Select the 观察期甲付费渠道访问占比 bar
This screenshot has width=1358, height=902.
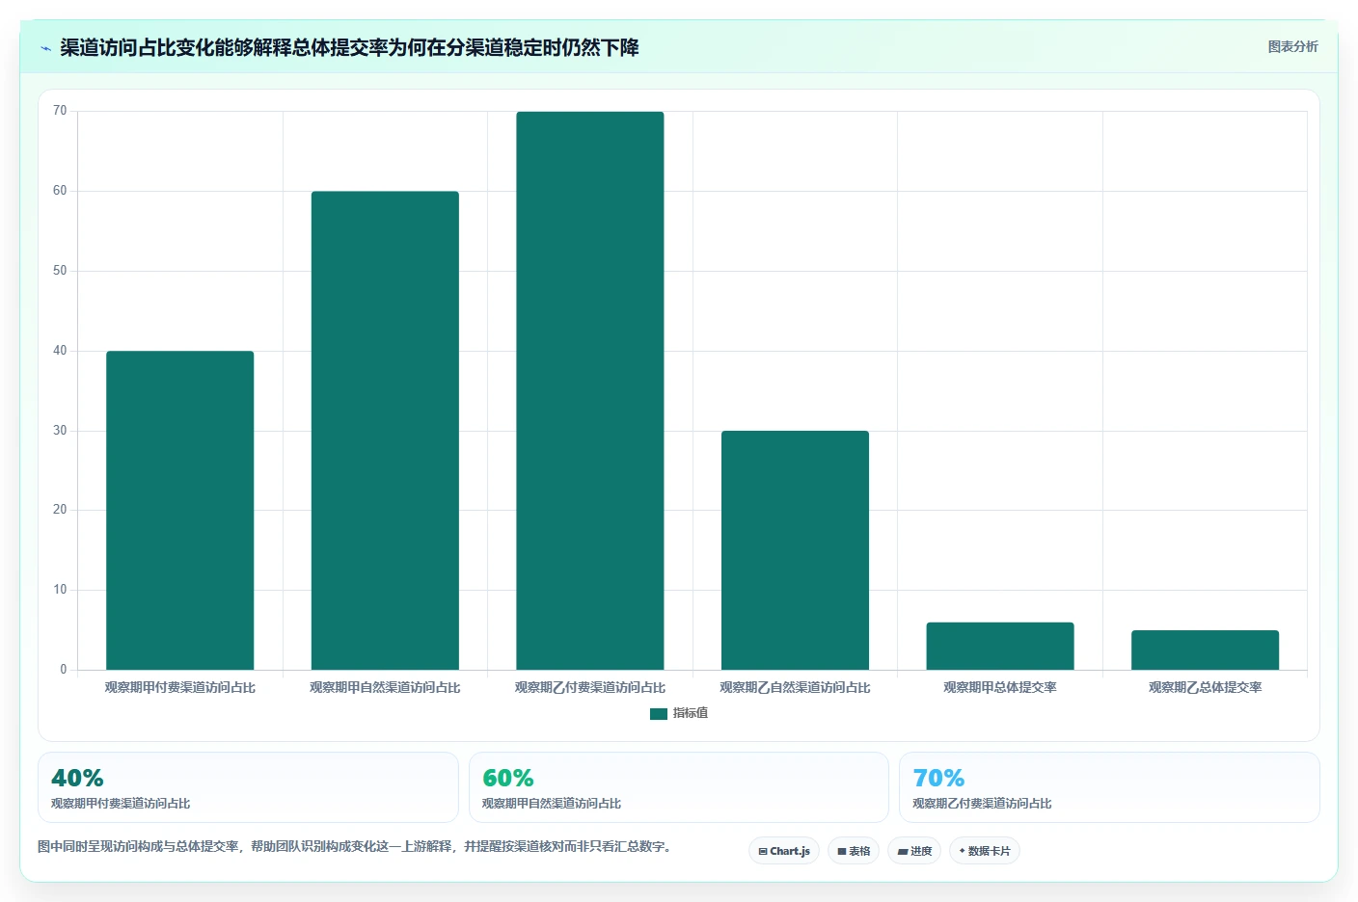pyautogui.click(x=180, y=510)
